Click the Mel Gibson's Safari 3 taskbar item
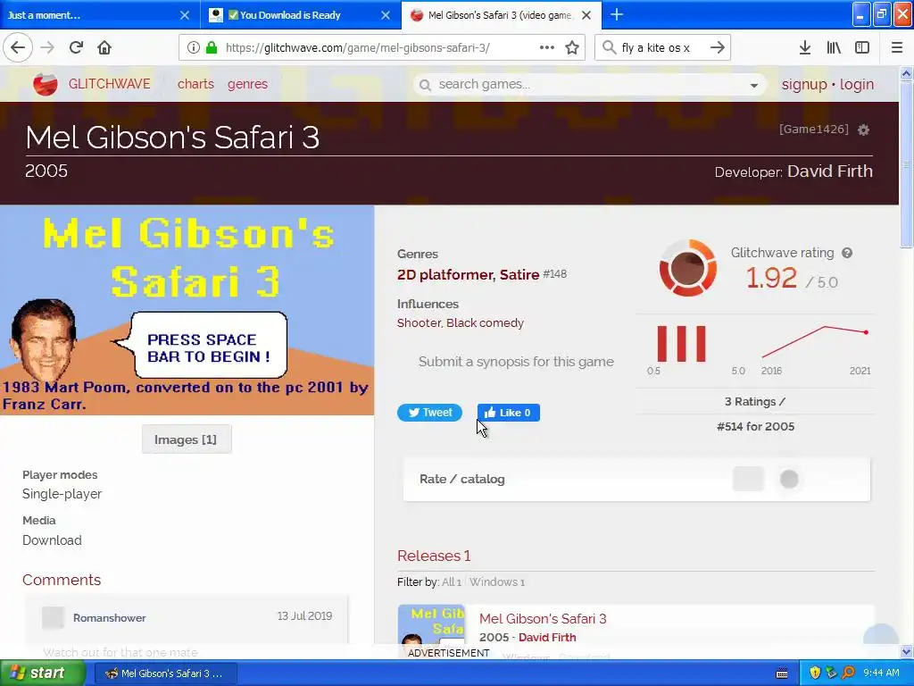Screen dimensions: 914x686 click(x=165, y=673)
